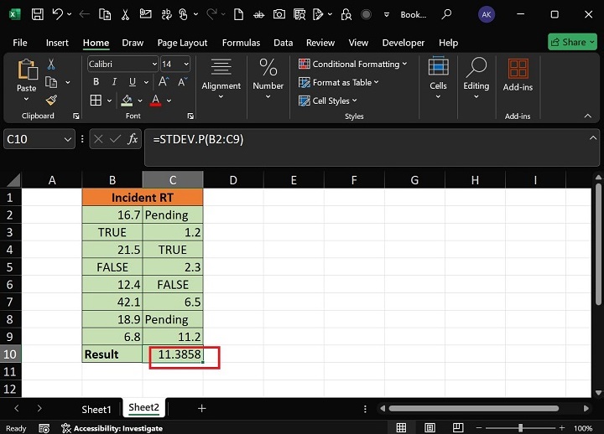Viewport: 604px width, 434px height.
Task: Add a new sheet with the plus icon
Action: tap(202, 409)
